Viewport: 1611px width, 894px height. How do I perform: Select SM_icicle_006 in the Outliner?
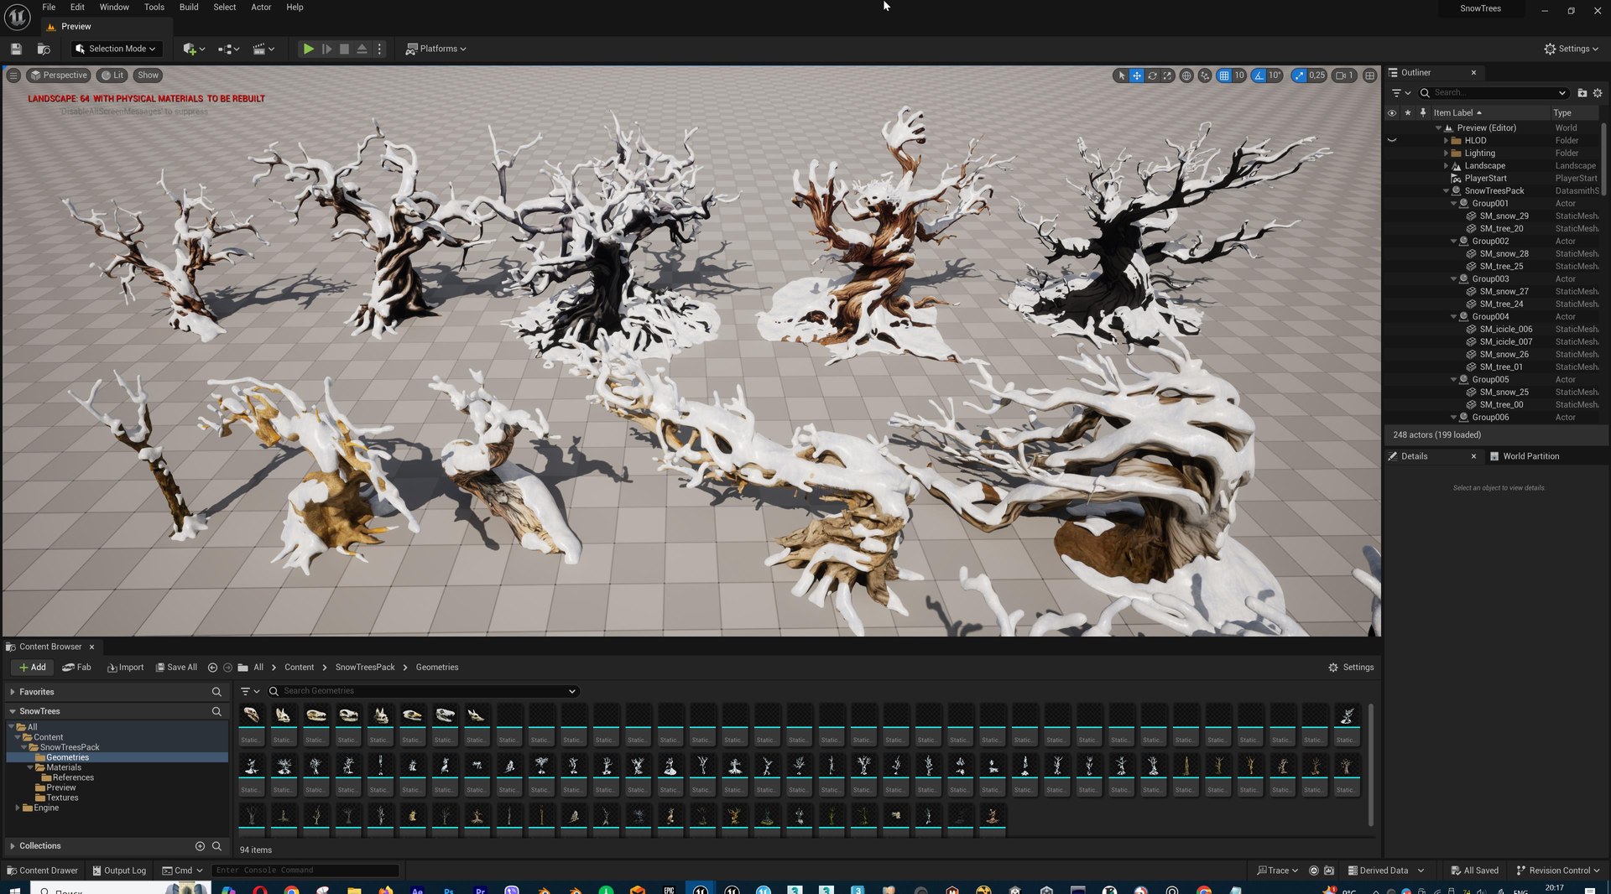click(x=1505, y=330)
